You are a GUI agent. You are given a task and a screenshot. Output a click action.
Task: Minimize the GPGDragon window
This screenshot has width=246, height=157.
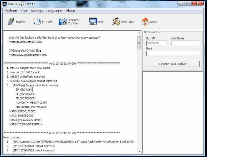click(181, 3)
